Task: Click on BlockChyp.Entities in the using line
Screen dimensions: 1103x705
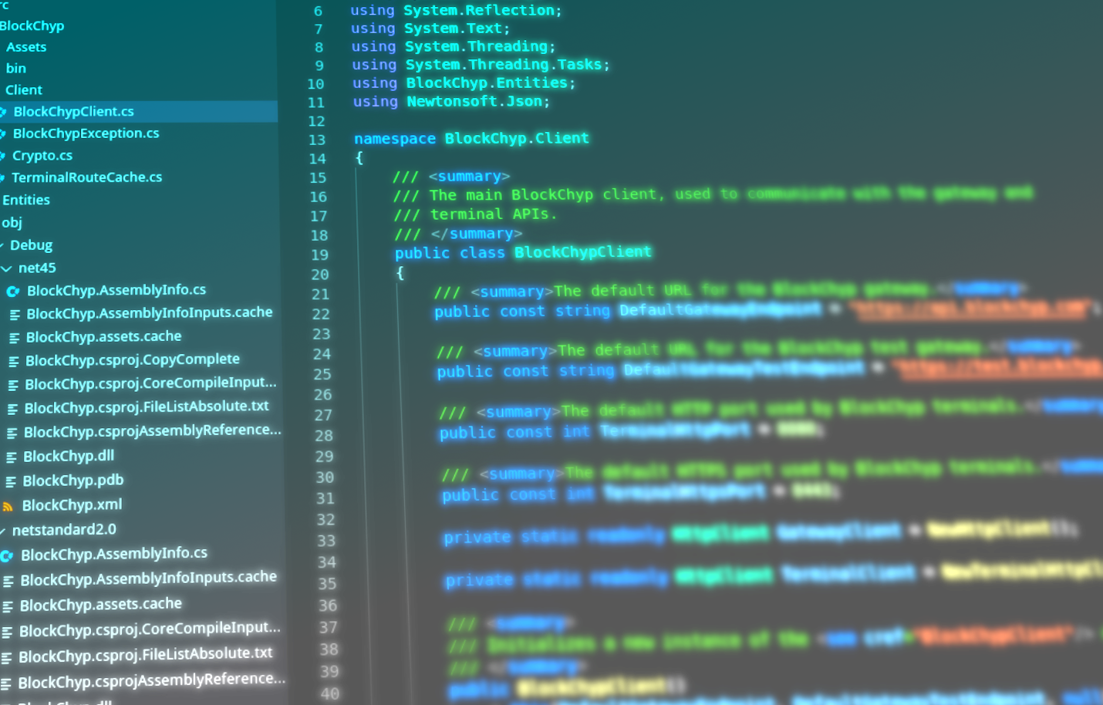Action: click(x=487, y=83)
